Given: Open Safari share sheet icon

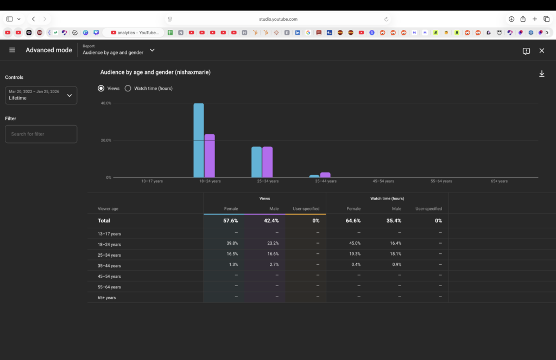Looking at the screenshot, I should tap(523, 19).
